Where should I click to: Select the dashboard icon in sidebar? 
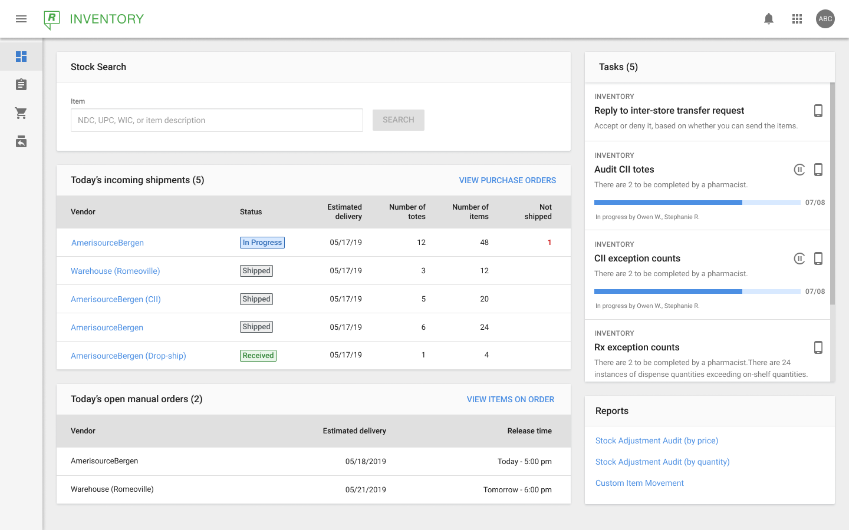tap(21, 57)
